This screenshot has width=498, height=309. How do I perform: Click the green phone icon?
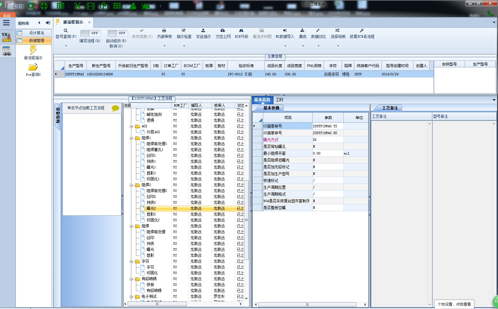click(x=490, y=13)
